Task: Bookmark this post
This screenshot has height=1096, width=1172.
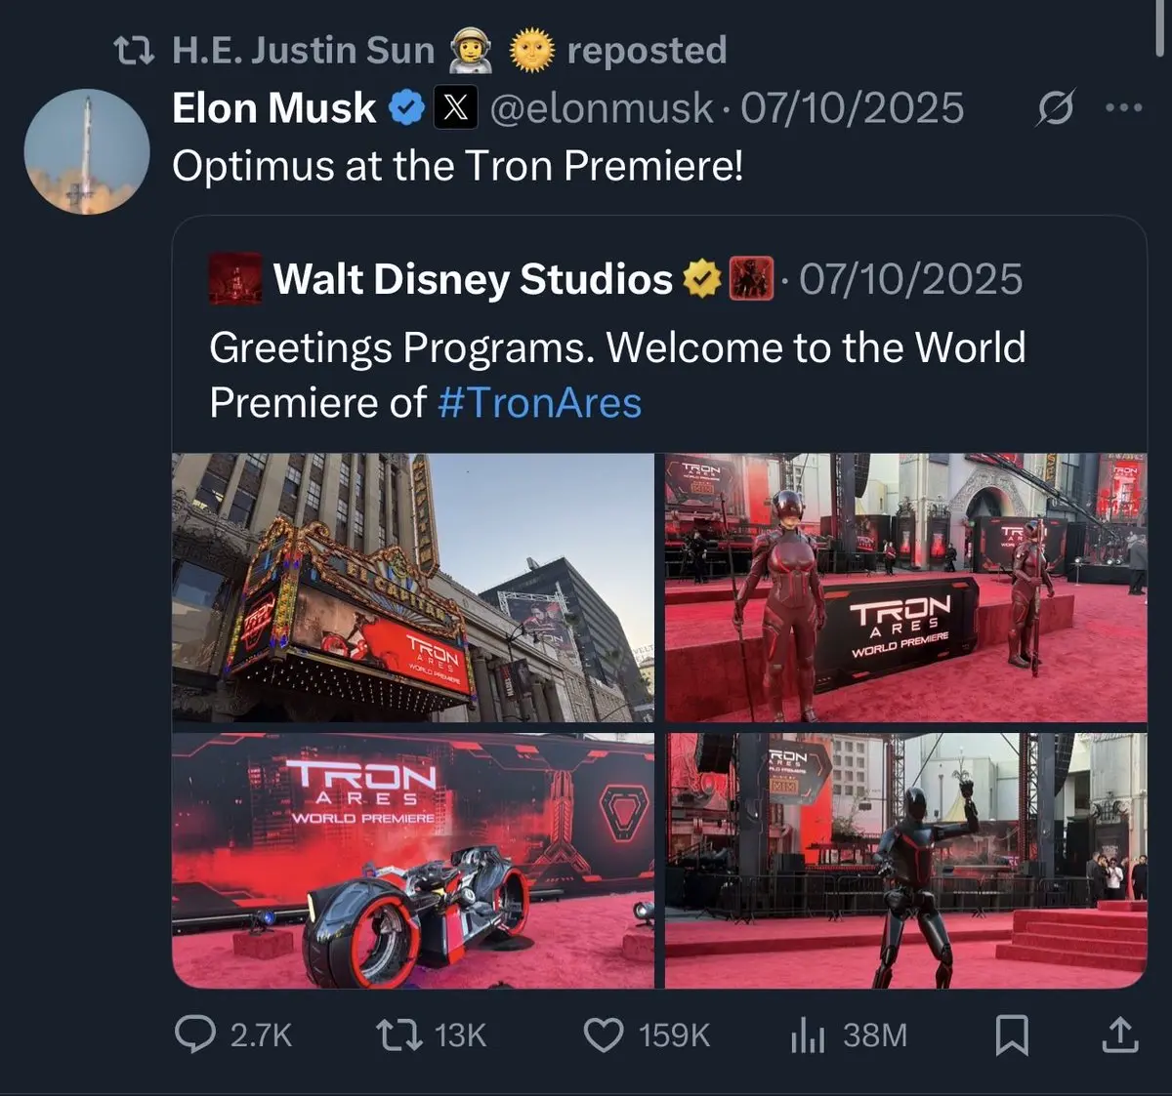Action: (1012, 1035)
